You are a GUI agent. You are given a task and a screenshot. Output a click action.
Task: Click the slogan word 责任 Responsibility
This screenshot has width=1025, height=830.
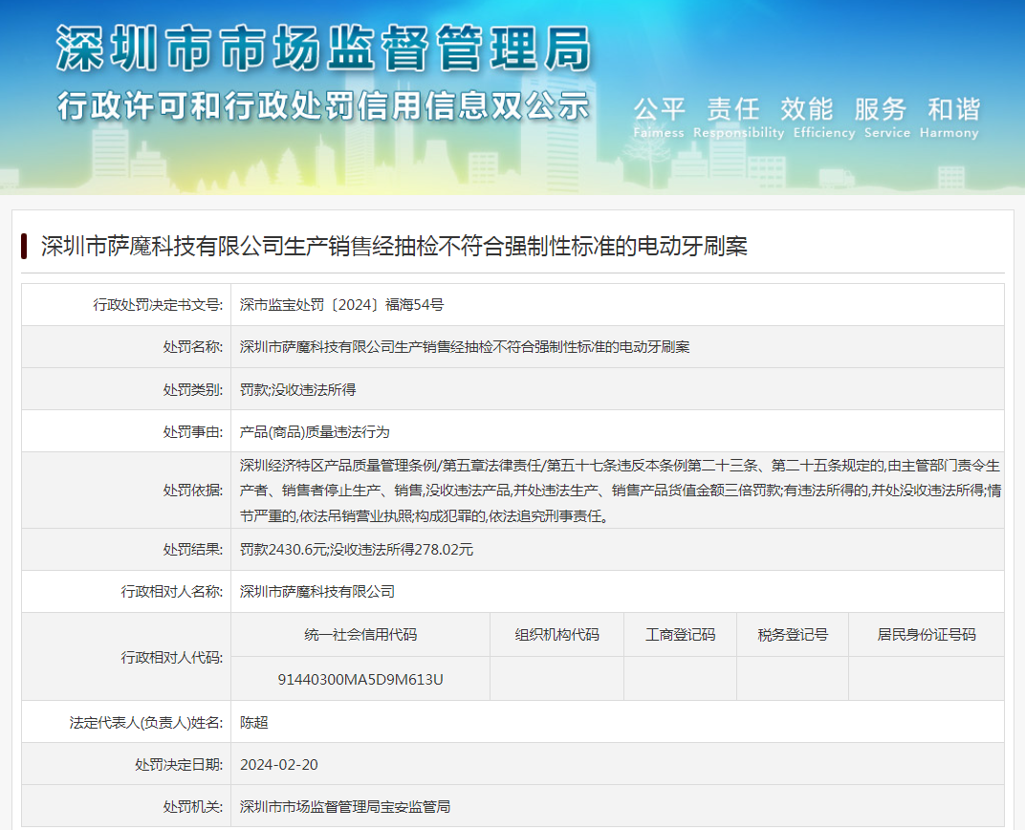click(739, 118)
